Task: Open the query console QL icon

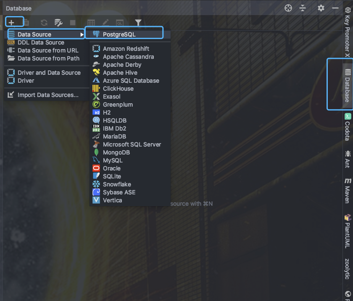Action: 119,23
